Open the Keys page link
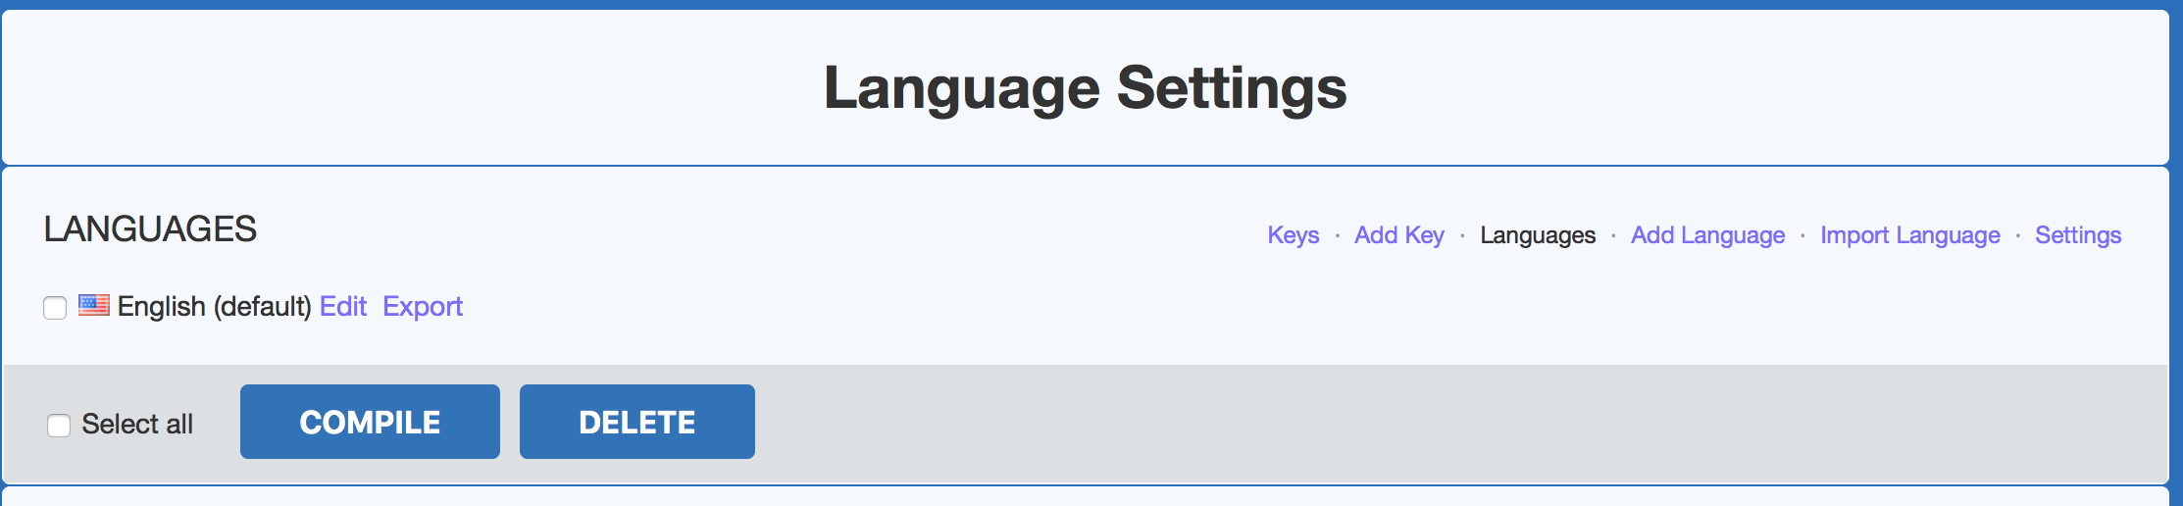Image resolution: width=2183 pixels, height=506 pixels. (1293, 235)
